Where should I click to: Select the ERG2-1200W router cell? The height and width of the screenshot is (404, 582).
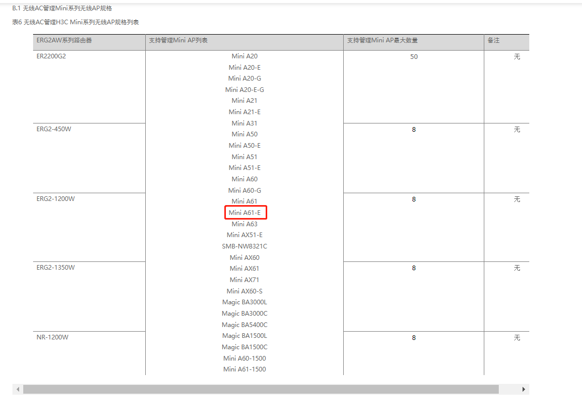89,227
